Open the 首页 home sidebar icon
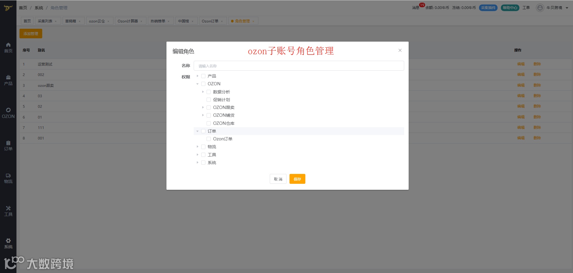Screen dimensions: 573x273 click(8, 45)
